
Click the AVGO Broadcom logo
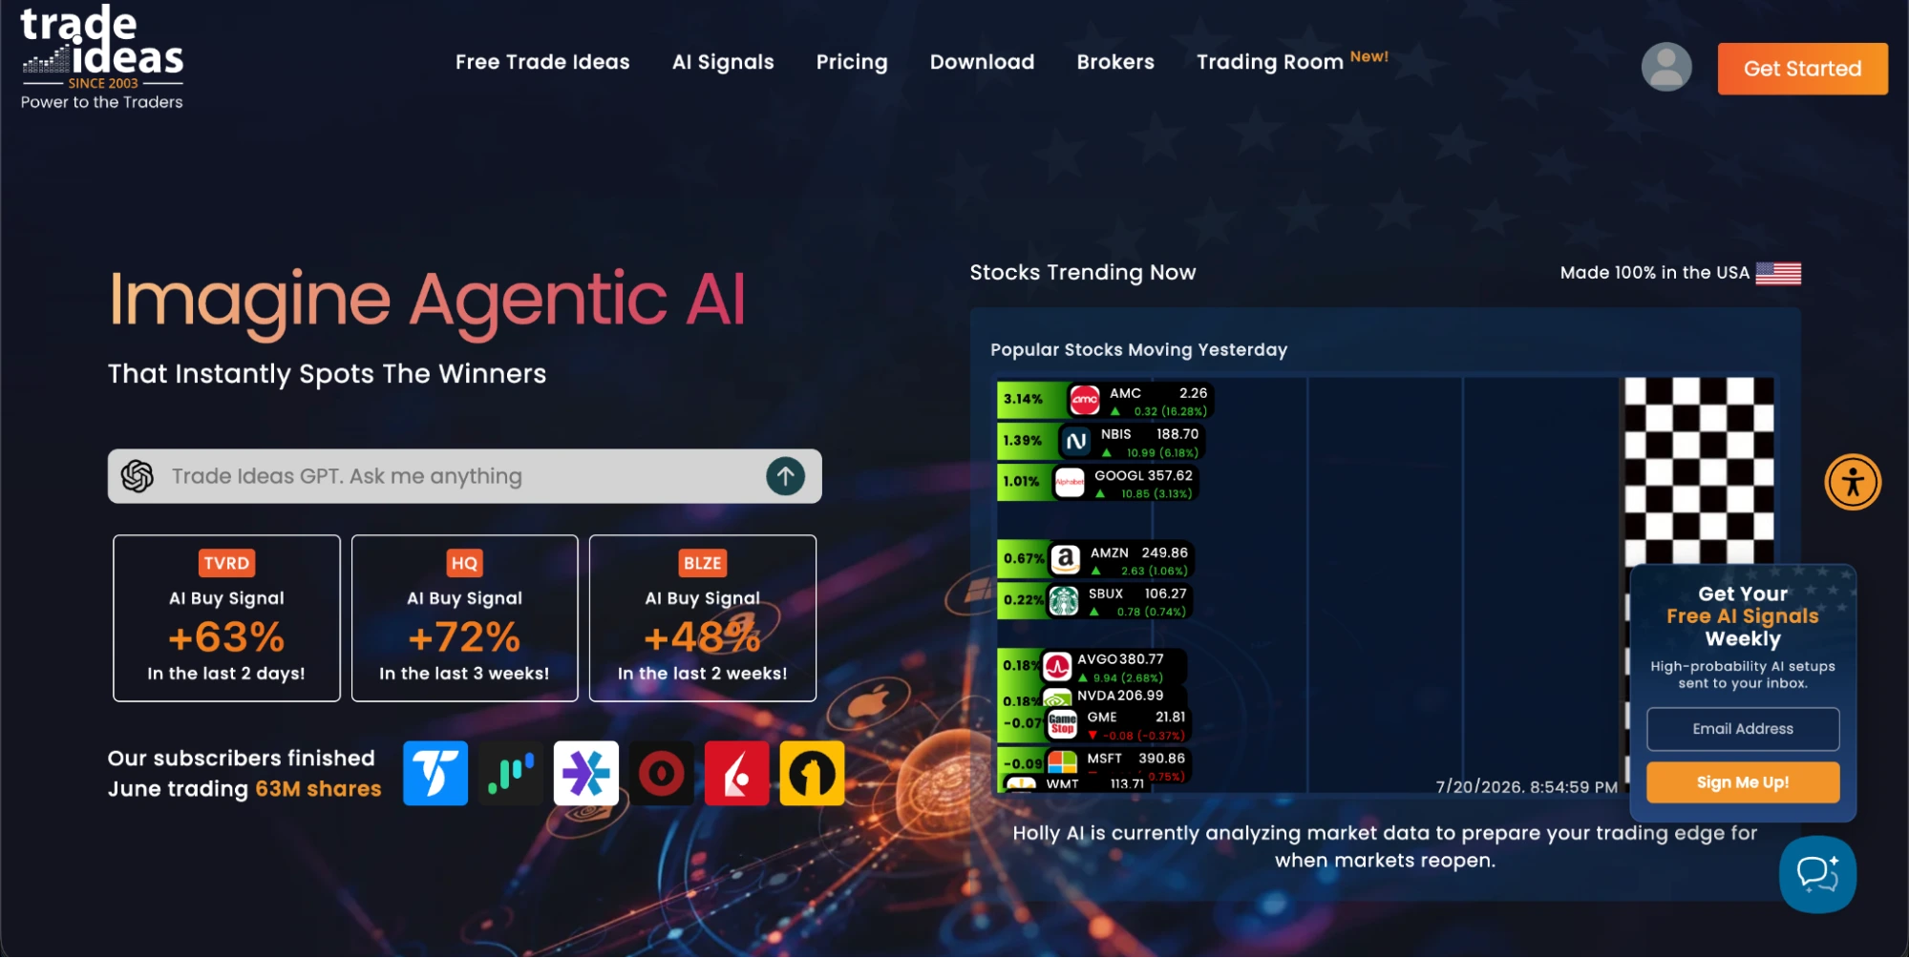tap(1057, 667)
